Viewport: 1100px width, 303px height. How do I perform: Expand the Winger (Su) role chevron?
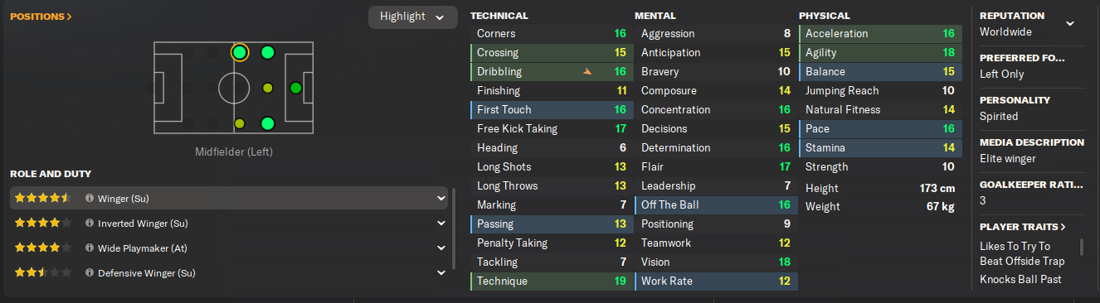click(440, 199)
